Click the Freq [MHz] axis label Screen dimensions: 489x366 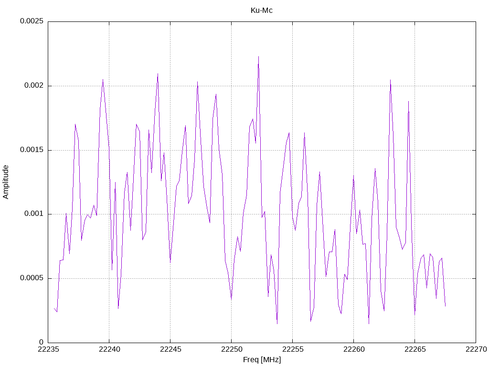262,360
